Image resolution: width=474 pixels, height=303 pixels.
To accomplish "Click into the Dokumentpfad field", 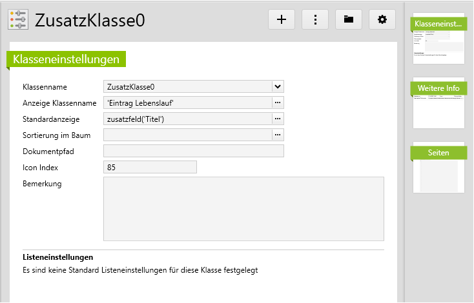I will coord(194,151).
